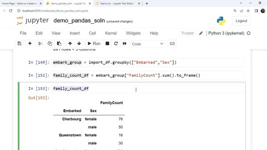267x150 pixels.
Task: Open the Kernel menu
Action: [x=111, y=33]
